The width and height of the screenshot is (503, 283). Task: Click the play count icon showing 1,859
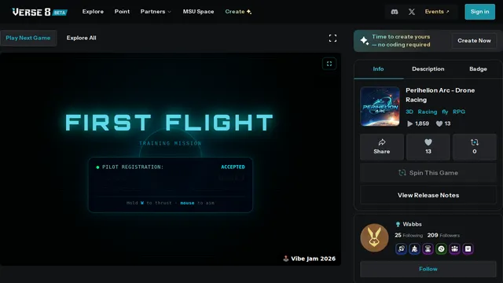point(409,123)
